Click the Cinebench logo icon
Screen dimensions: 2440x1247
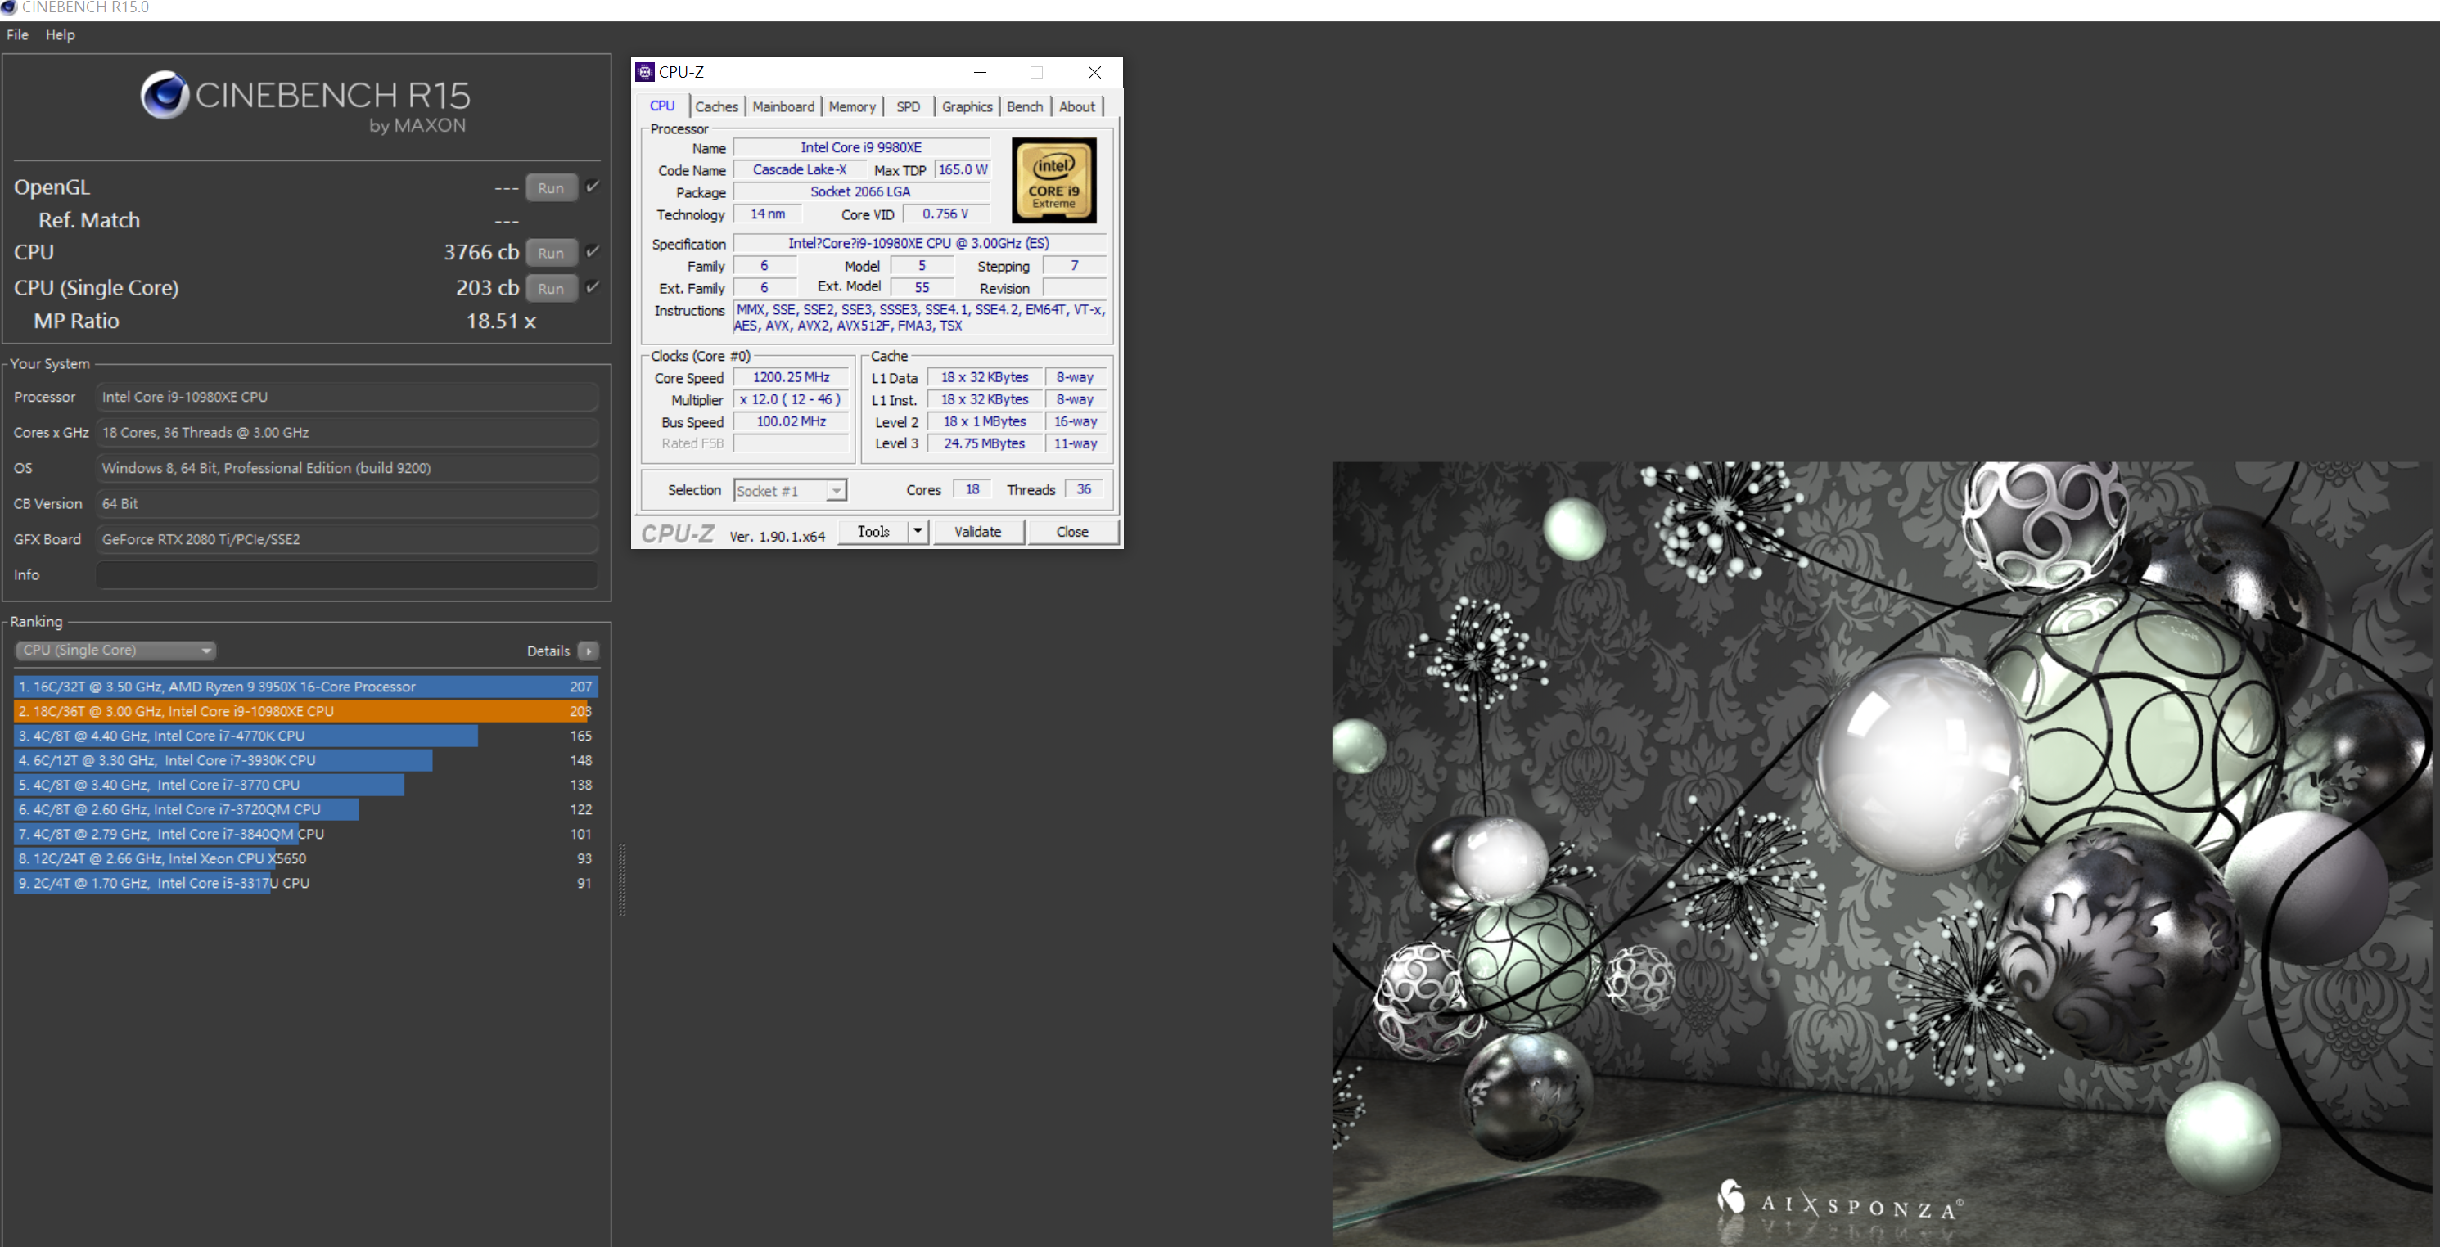(165, 95)
